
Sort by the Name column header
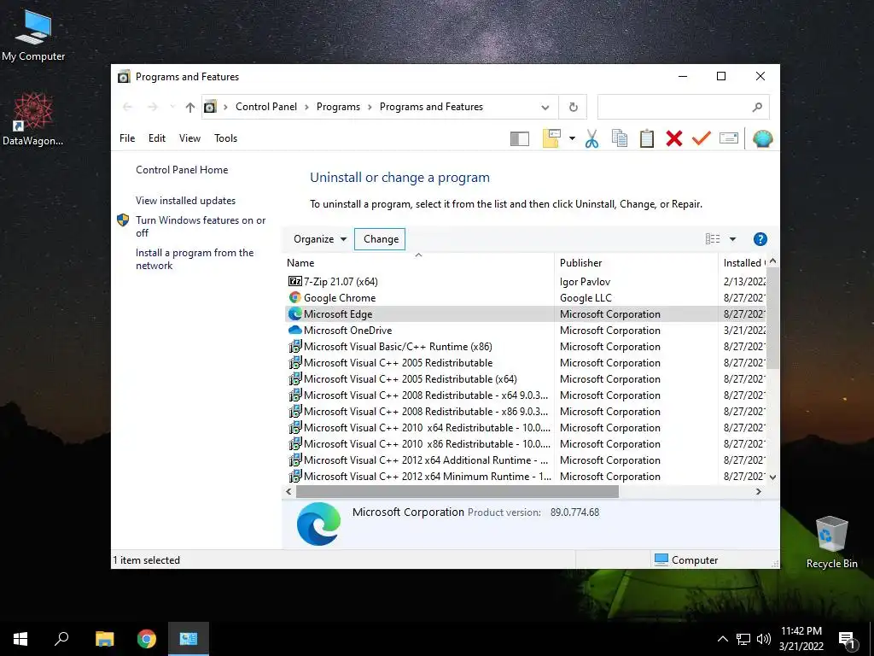[x=418, y=263]
